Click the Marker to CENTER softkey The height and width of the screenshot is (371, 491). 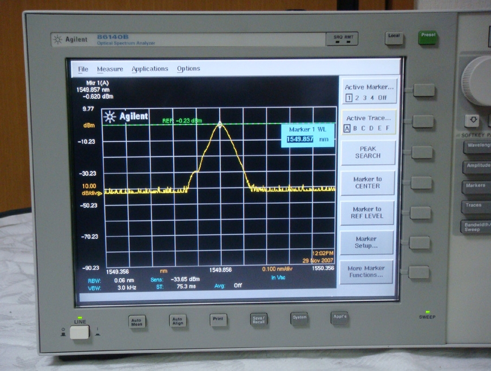click(368, 182)
